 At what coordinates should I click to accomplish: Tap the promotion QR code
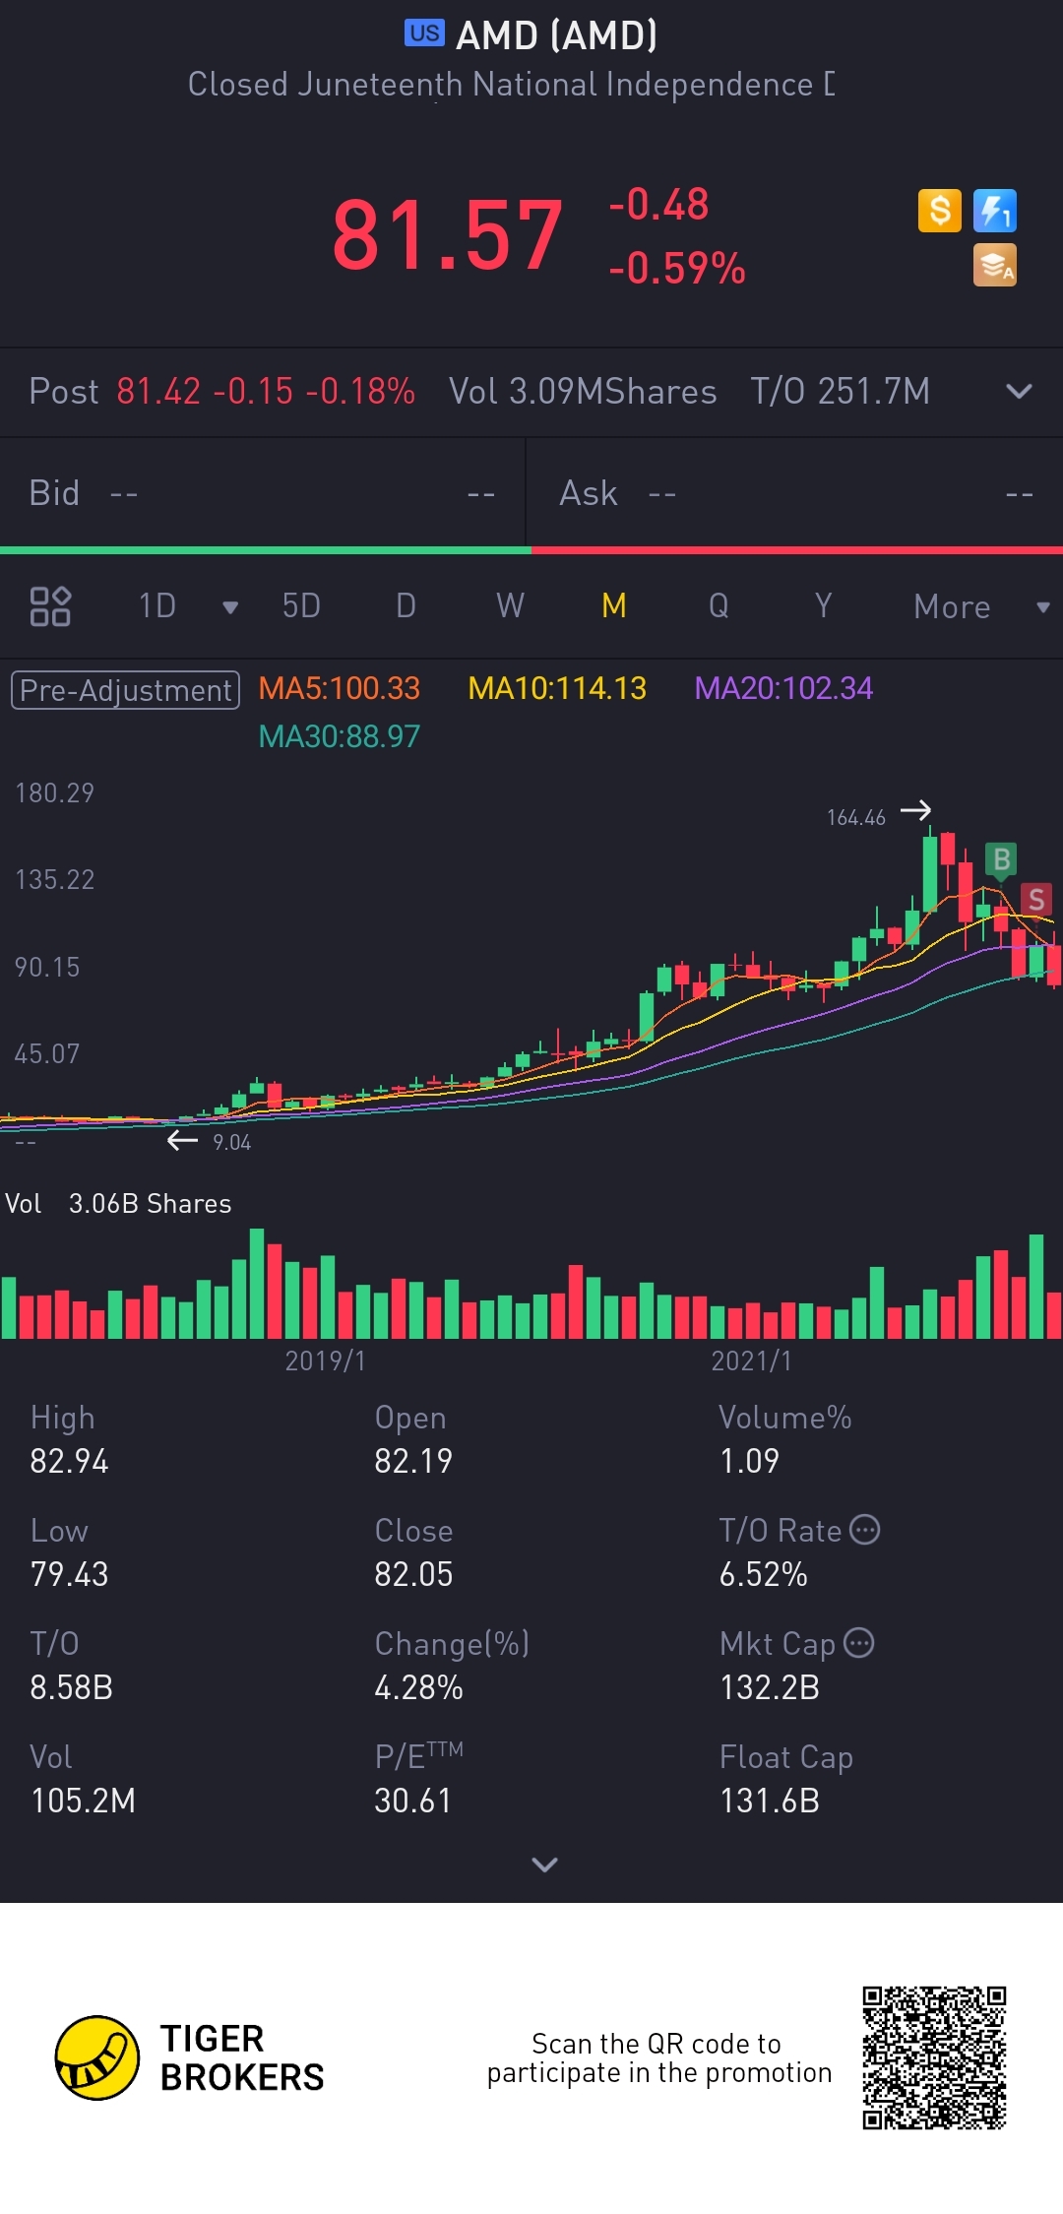pos(934,2057)
